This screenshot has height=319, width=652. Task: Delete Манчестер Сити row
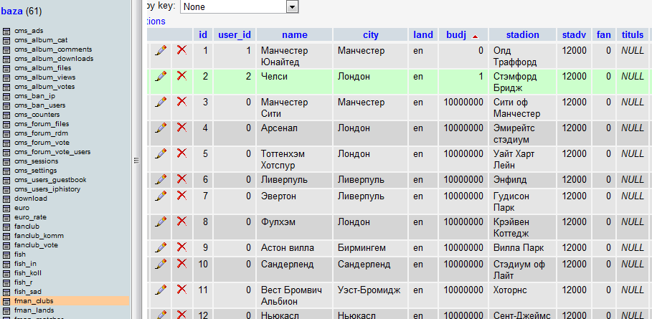181,101
